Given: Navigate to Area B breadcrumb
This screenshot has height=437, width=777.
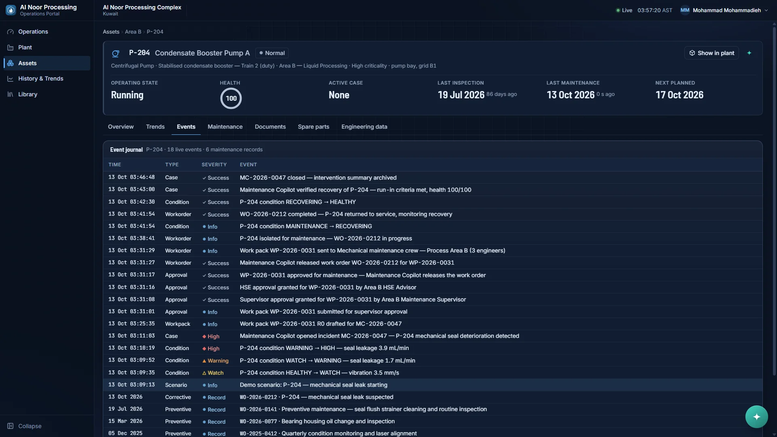Looking at the screenshot, I should pos(133,32).
